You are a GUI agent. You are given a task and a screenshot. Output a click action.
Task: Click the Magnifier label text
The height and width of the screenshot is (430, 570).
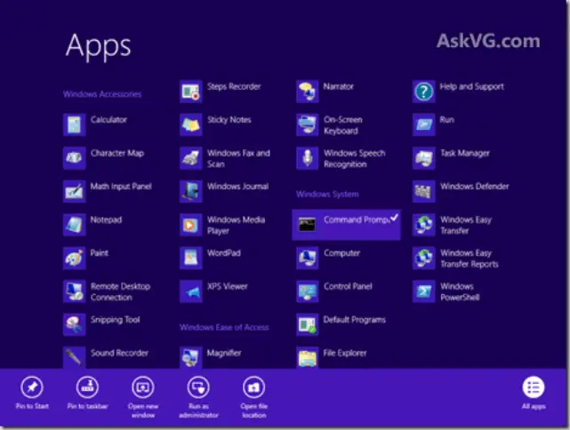(224, 353)
